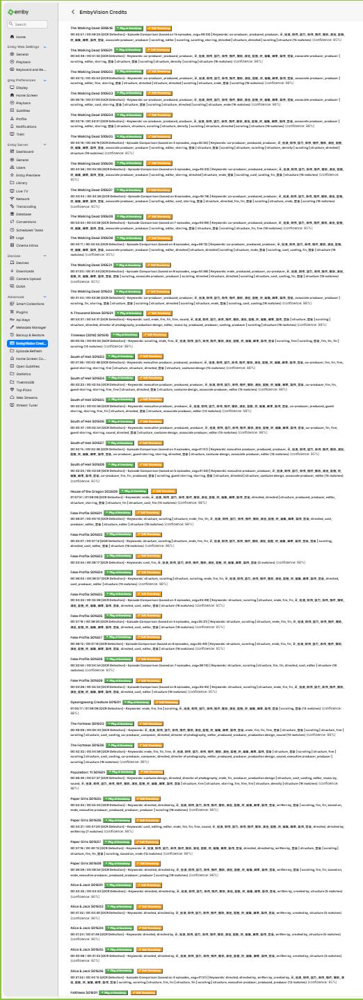
Task: Open the Transcoding settings
Action: [26, 206]
